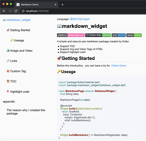The height and width of the screenshot is (141, 146).
Task: Click the balloon icon beside hightlight code
Action: click(8, 91)
